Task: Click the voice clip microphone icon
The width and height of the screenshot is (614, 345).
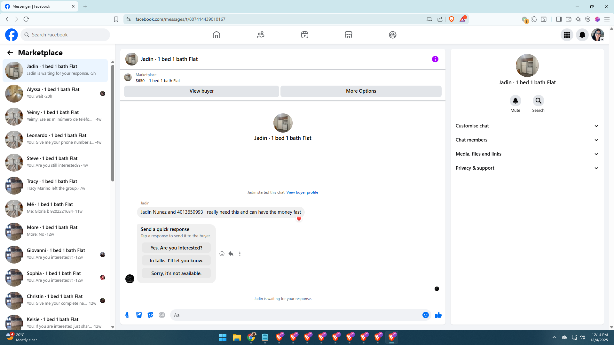Action: [x=127, y=315]
